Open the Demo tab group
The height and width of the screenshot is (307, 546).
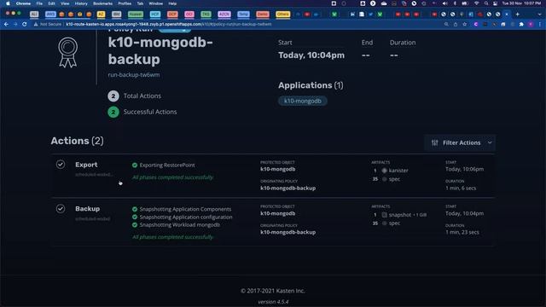click(263, 14)
